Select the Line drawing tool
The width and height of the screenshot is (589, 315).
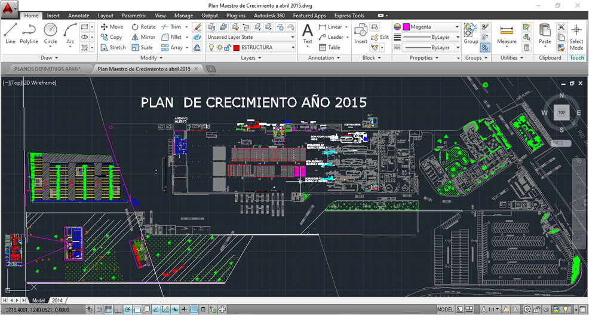(10, 32)
